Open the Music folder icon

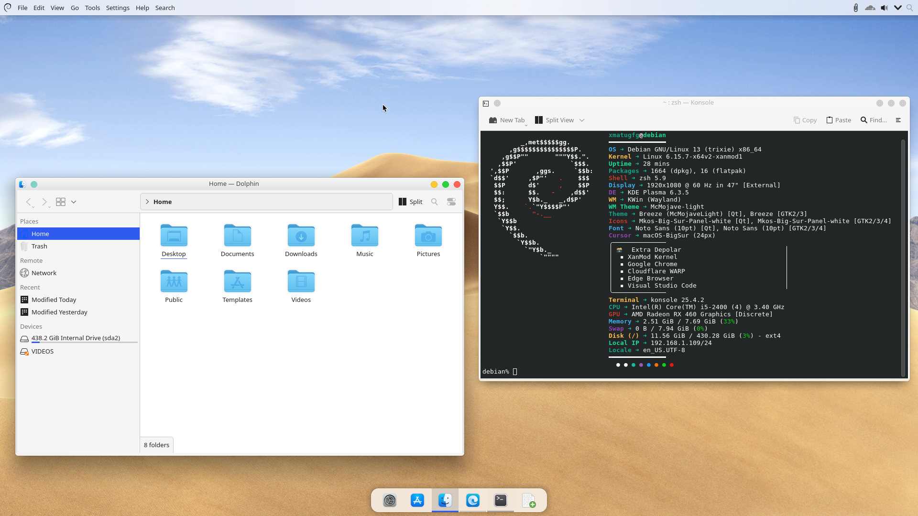point(364,235)
